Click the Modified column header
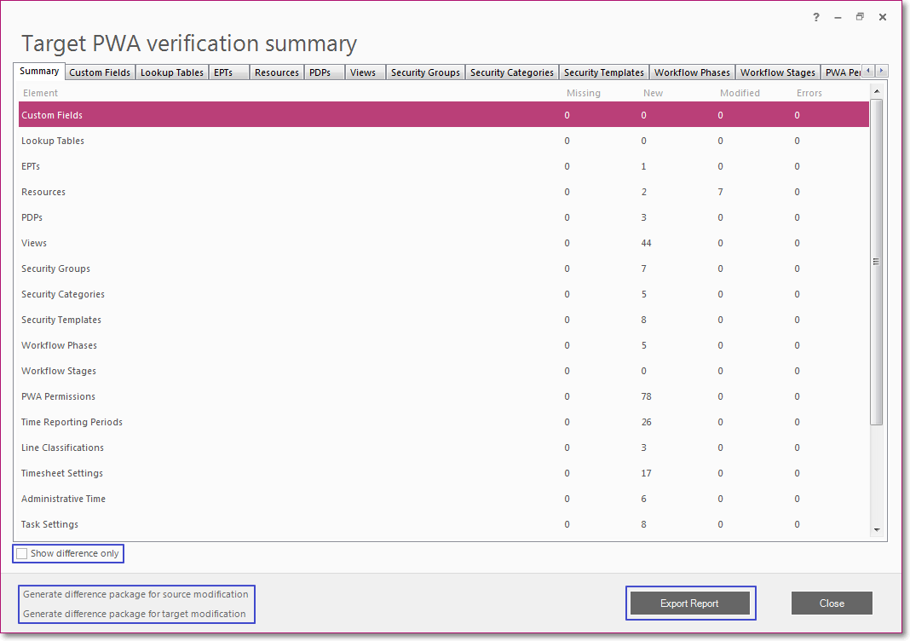 (x=740, y=93)
